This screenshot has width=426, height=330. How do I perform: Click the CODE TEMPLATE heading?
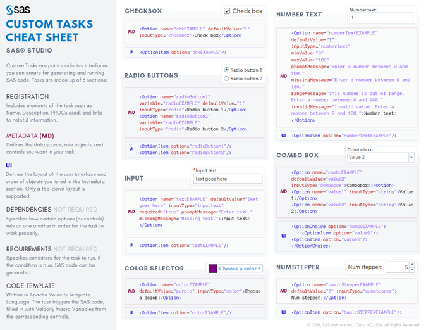coord(30,286)
